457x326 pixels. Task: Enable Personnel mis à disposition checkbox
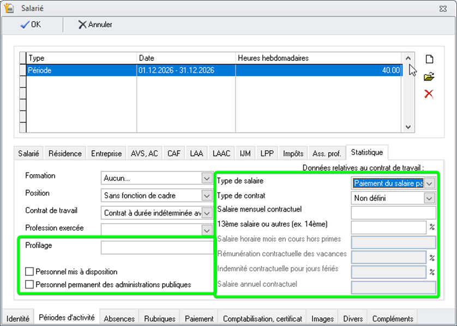29,272
